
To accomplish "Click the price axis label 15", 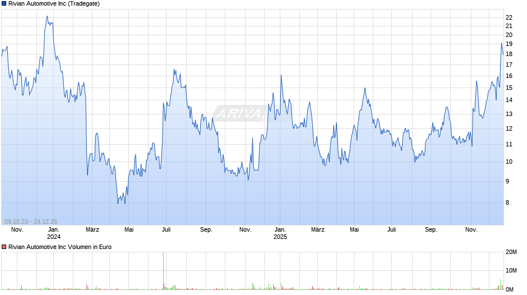I will [509, 88].
